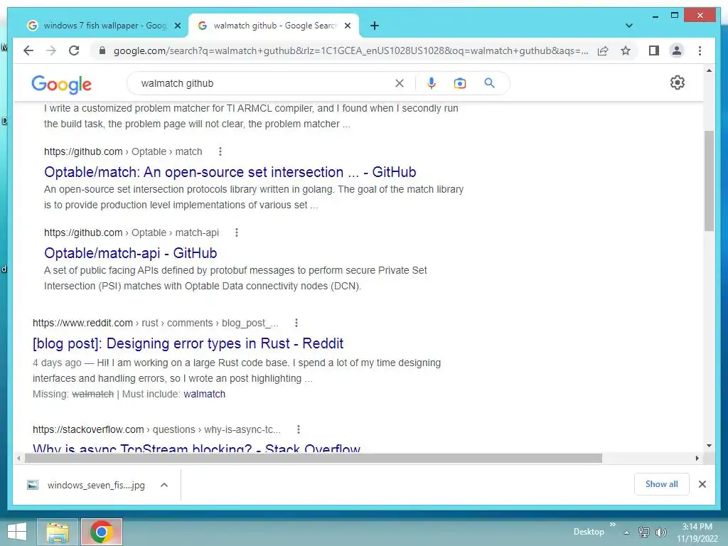Open more options for Reddit result
Screen dimensions: 728x546
tap(296, 323)
